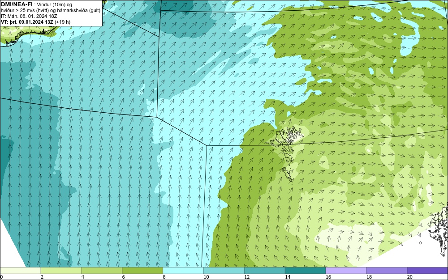The height and width of the screenshot is (280, 448).
Task: Click the DMI/NEA-FI title text
Action: point(18,4)
